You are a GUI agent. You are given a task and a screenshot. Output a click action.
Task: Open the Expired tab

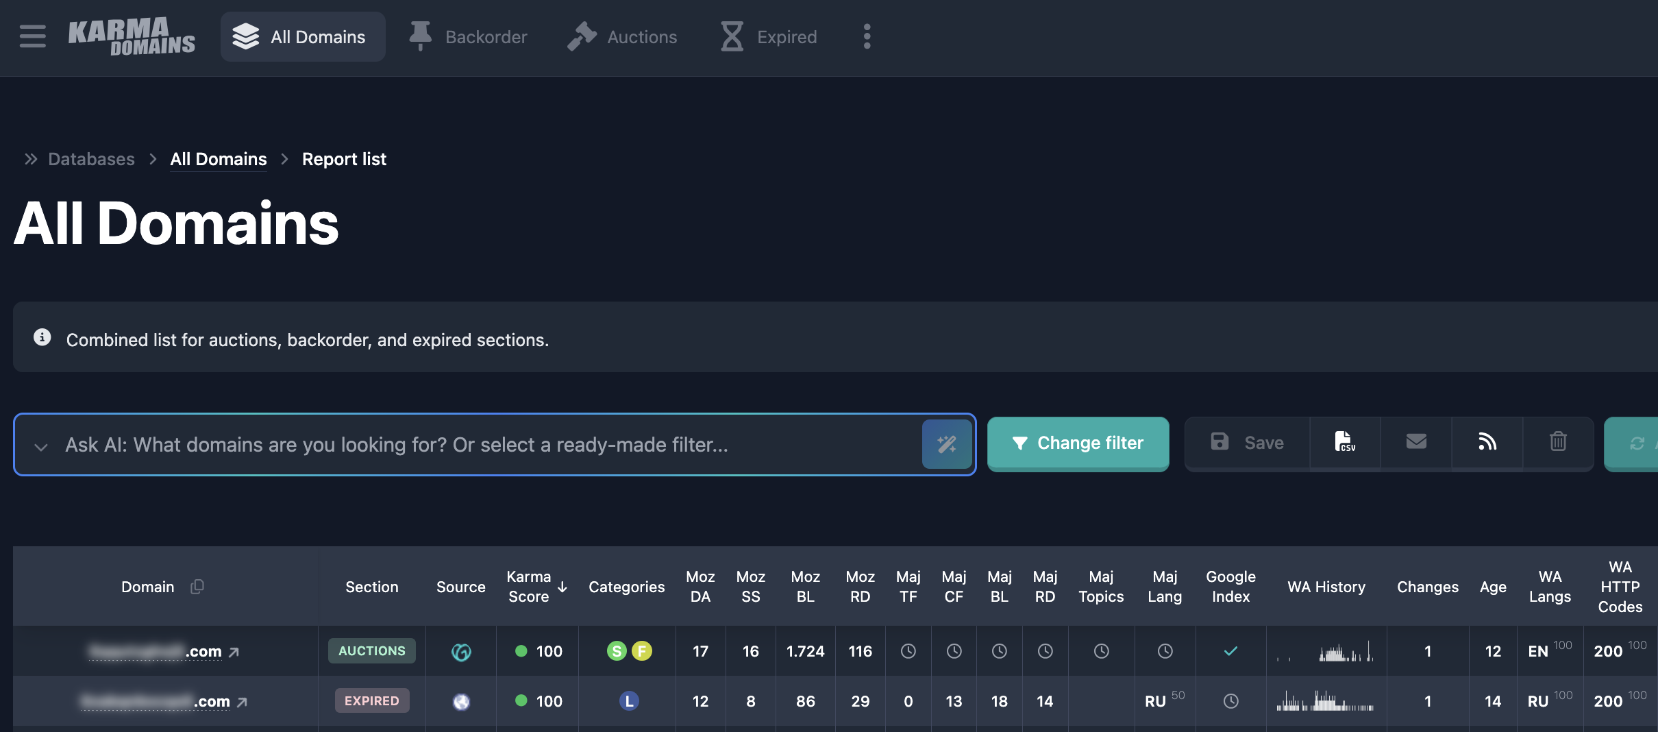[769, 37]
